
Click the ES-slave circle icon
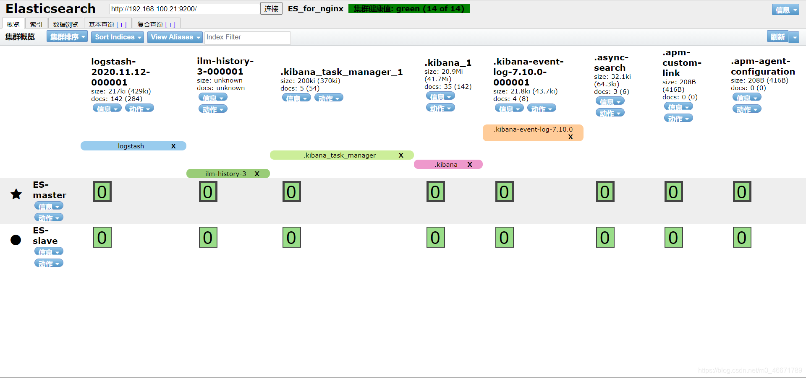pos(16,240)
